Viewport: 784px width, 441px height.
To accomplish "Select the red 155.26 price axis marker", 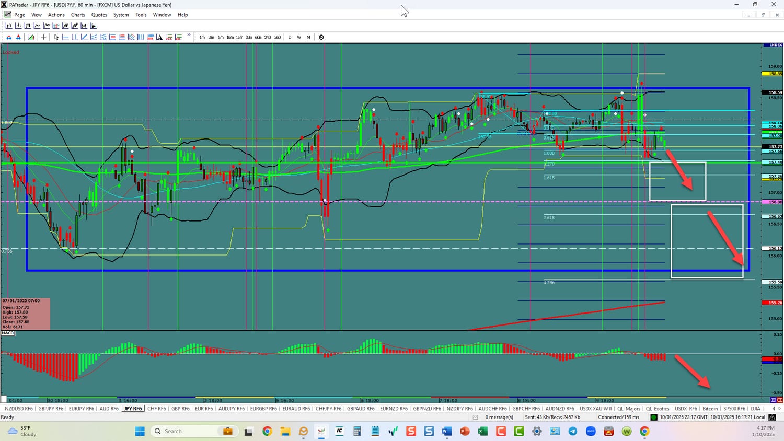I will (775, 303).
